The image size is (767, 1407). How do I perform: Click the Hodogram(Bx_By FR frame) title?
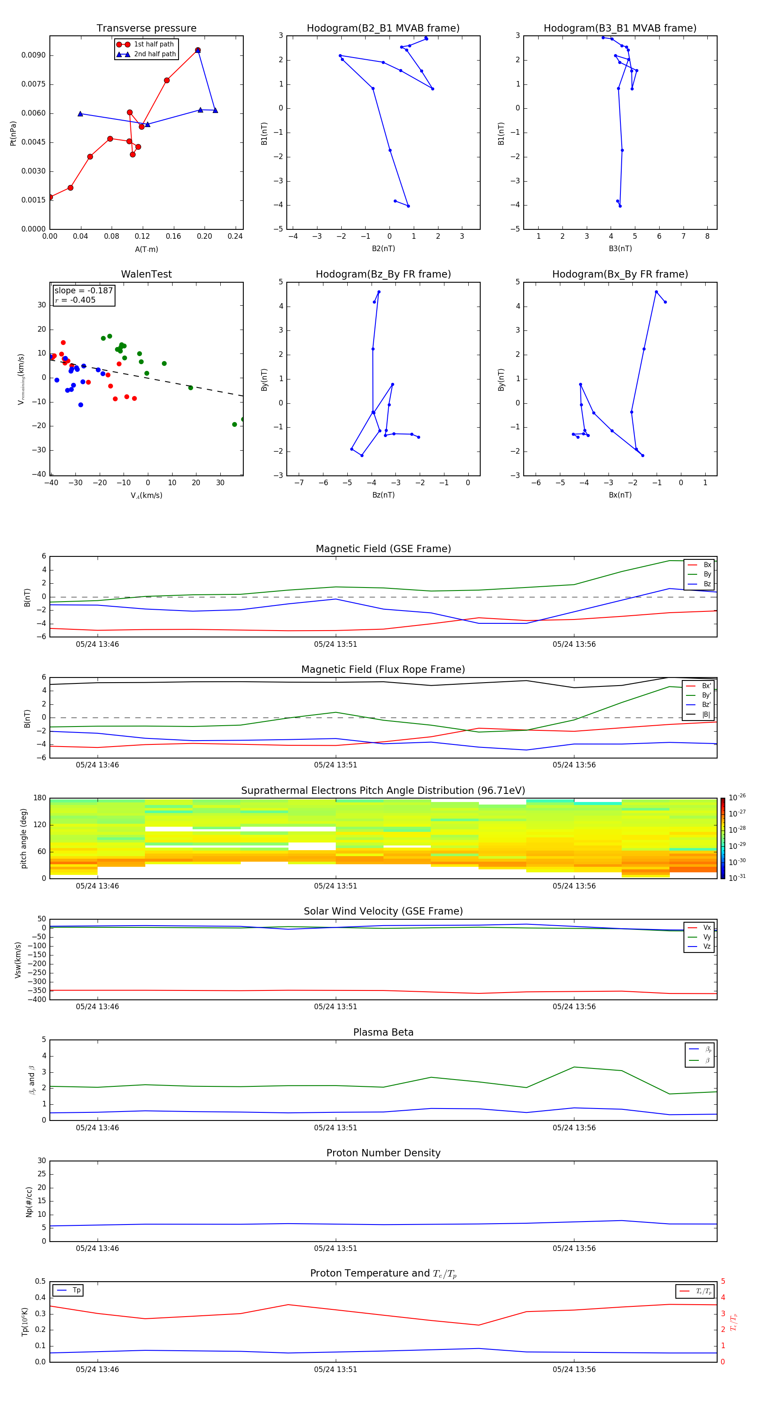click(x=620, y=274)
